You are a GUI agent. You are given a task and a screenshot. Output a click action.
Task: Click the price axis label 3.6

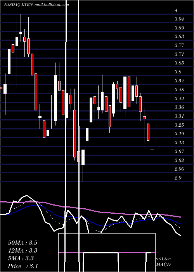coord(178,72)
